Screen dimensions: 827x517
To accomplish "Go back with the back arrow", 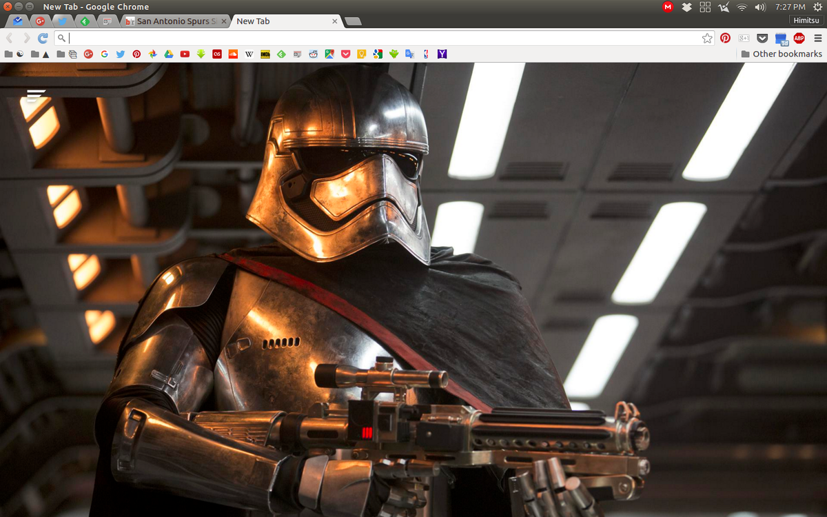I will [x=10, y=39].
